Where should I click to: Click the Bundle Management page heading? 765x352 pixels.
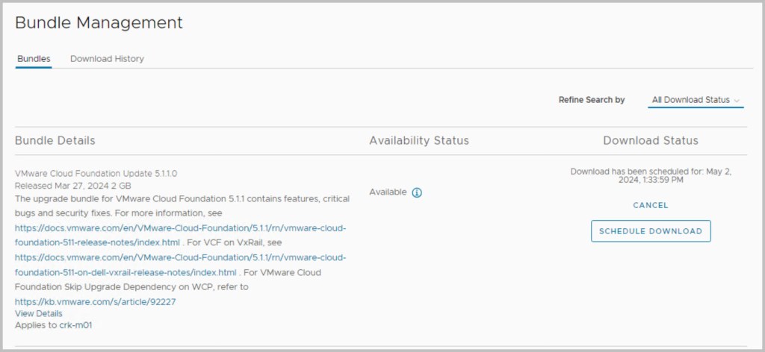(99, 23)
